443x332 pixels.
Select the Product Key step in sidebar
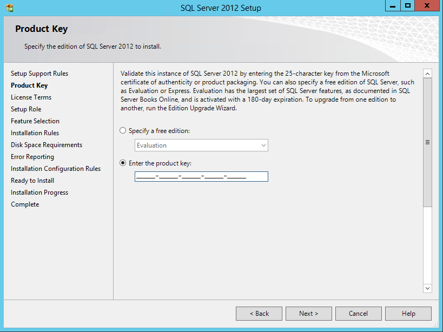coord(29,85)
